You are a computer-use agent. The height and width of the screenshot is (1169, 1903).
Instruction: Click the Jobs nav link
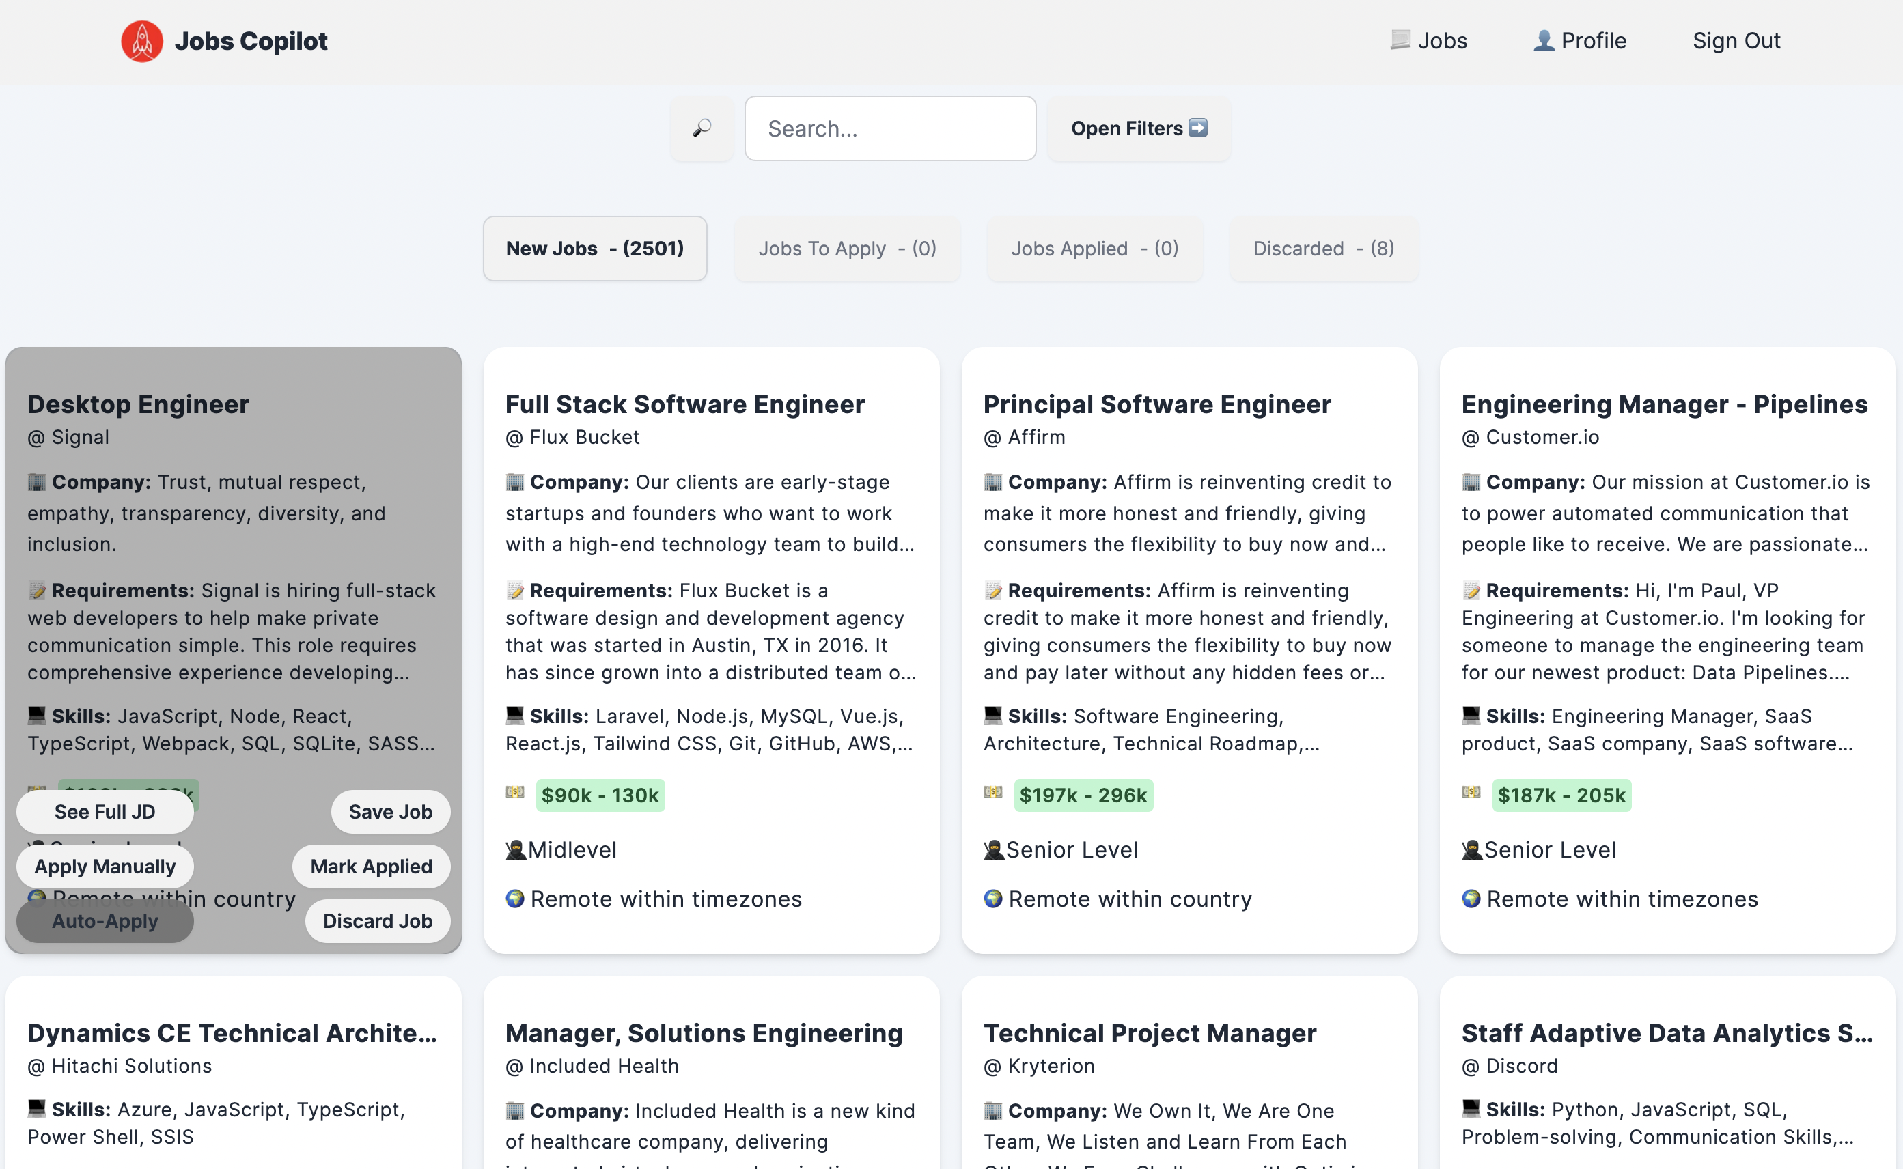(1428, 40)
